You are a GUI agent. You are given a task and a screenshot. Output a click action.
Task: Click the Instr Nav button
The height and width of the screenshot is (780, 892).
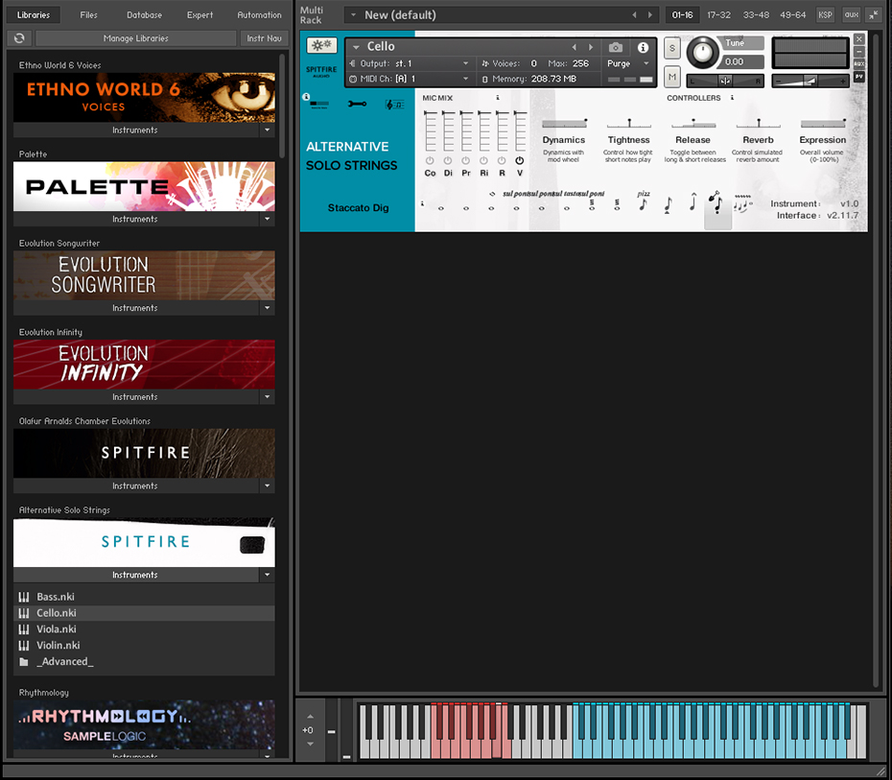point(264,38)
